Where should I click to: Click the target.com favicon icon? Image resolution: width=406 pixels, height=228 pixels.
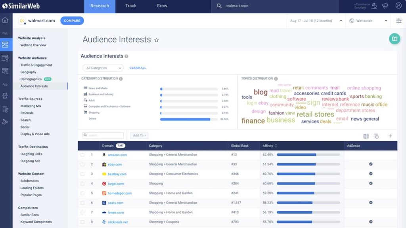(x=104, y=184)
